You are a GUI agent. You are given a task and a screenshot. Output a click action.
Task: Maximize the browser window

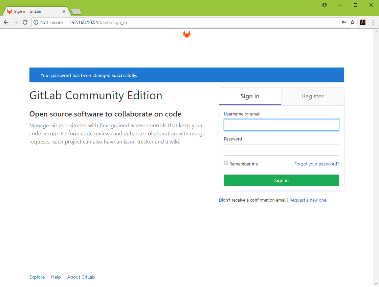pos(356,5)
